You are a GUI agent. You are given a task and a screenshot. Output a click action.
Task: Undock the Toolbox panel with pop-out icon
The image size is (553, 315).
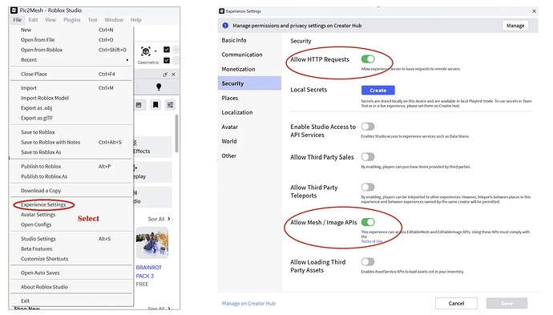pos(165,75)
